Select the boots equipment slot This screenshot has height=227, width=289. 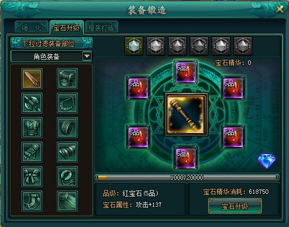tap(32, 201)
